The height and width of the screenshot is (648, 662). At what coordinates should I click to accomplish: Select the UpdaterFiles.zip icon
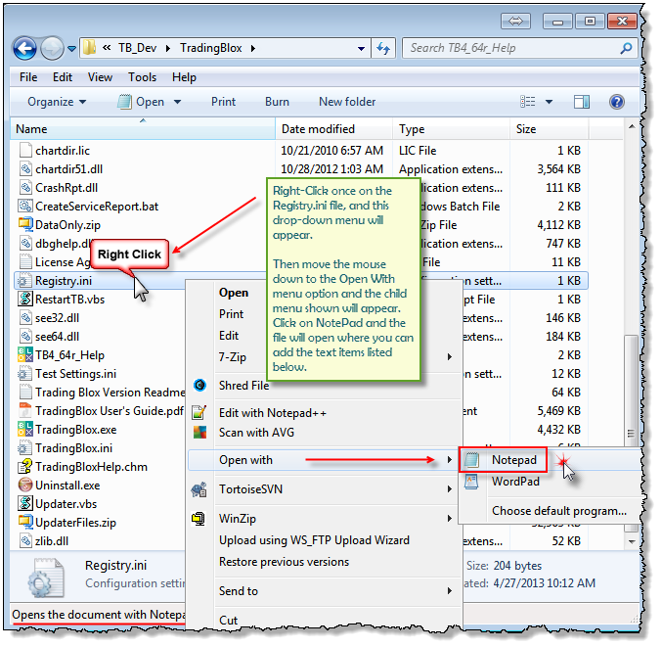(25, 523)
